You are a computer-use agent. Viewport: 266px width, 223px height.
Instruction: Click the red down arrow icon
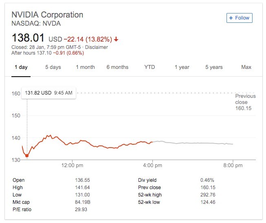coord(117,40)
